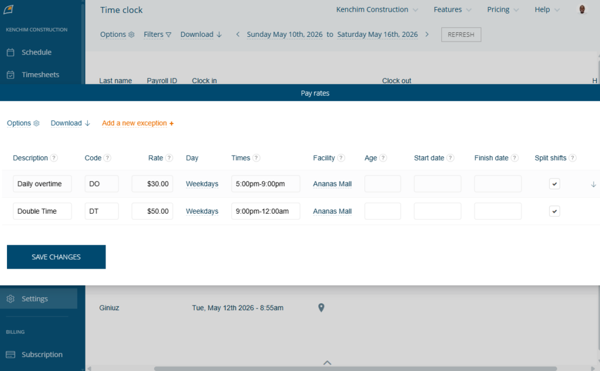Click the Description help question mark
This screenshot has width=600, height=371.
pos(54,158)
